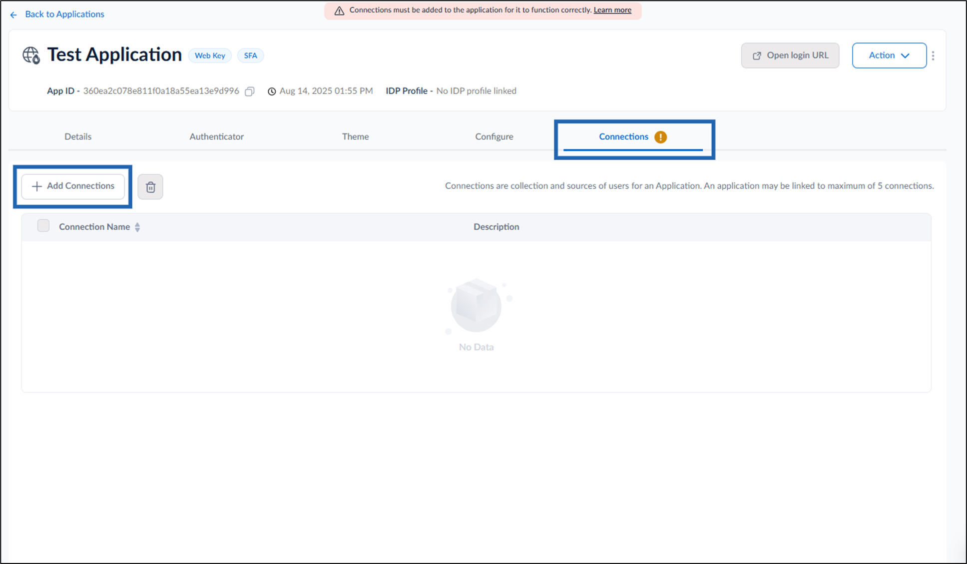The image size is (967, 564).
Task: Open the Theme tab
Action: [x=355, y=136]
